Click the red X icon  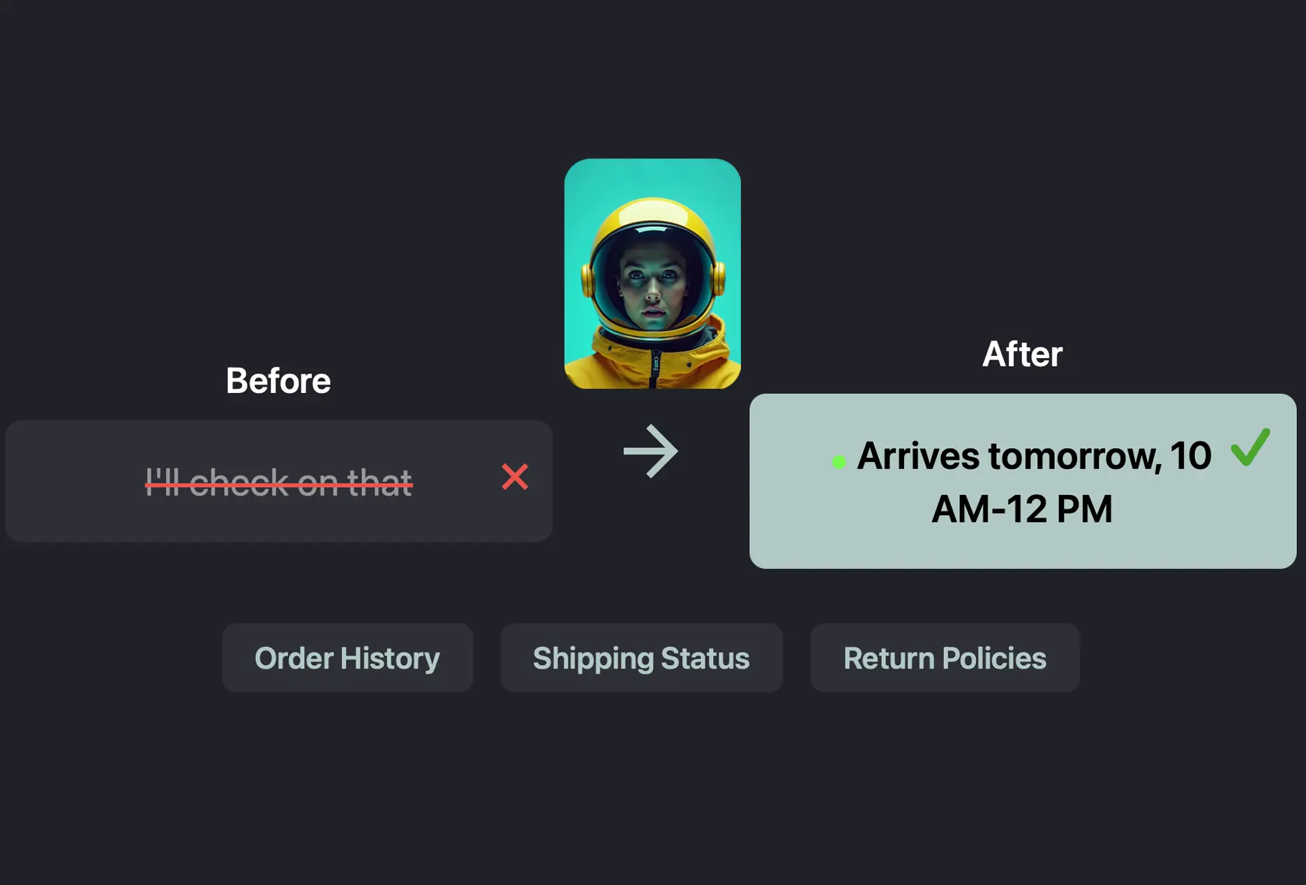tap(515, 477)
